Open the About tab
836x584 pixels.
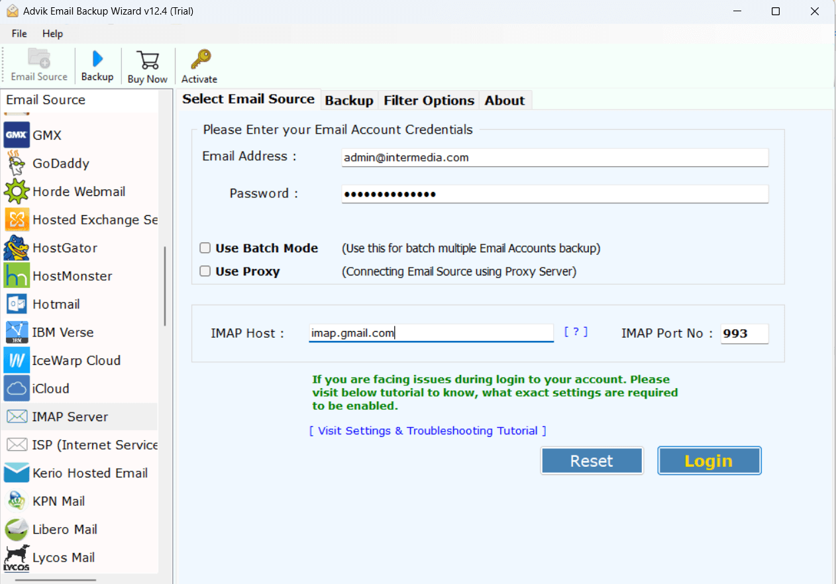505,101
